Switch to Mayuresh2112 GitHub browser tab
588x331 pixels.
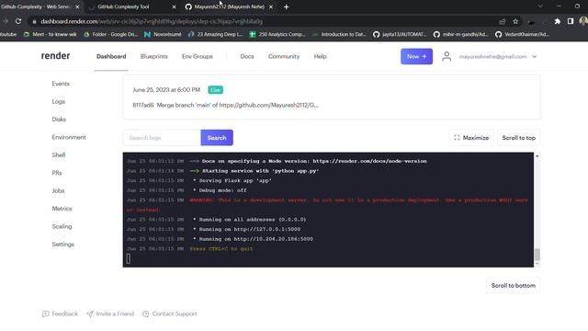[229, 6]
